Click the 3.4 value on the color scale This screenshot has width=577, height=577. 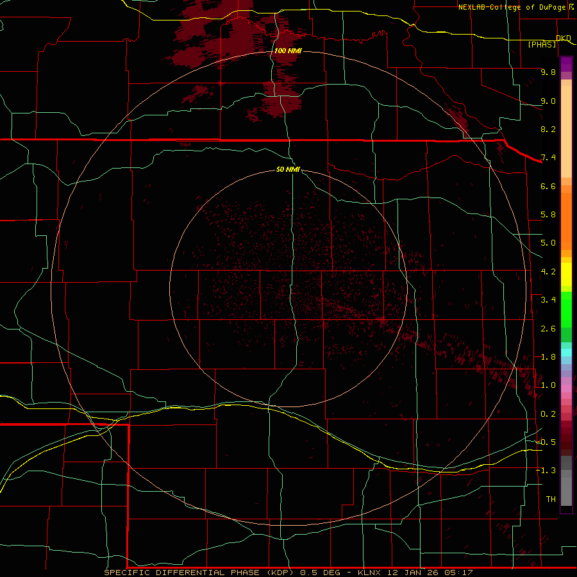pos(548,300)
